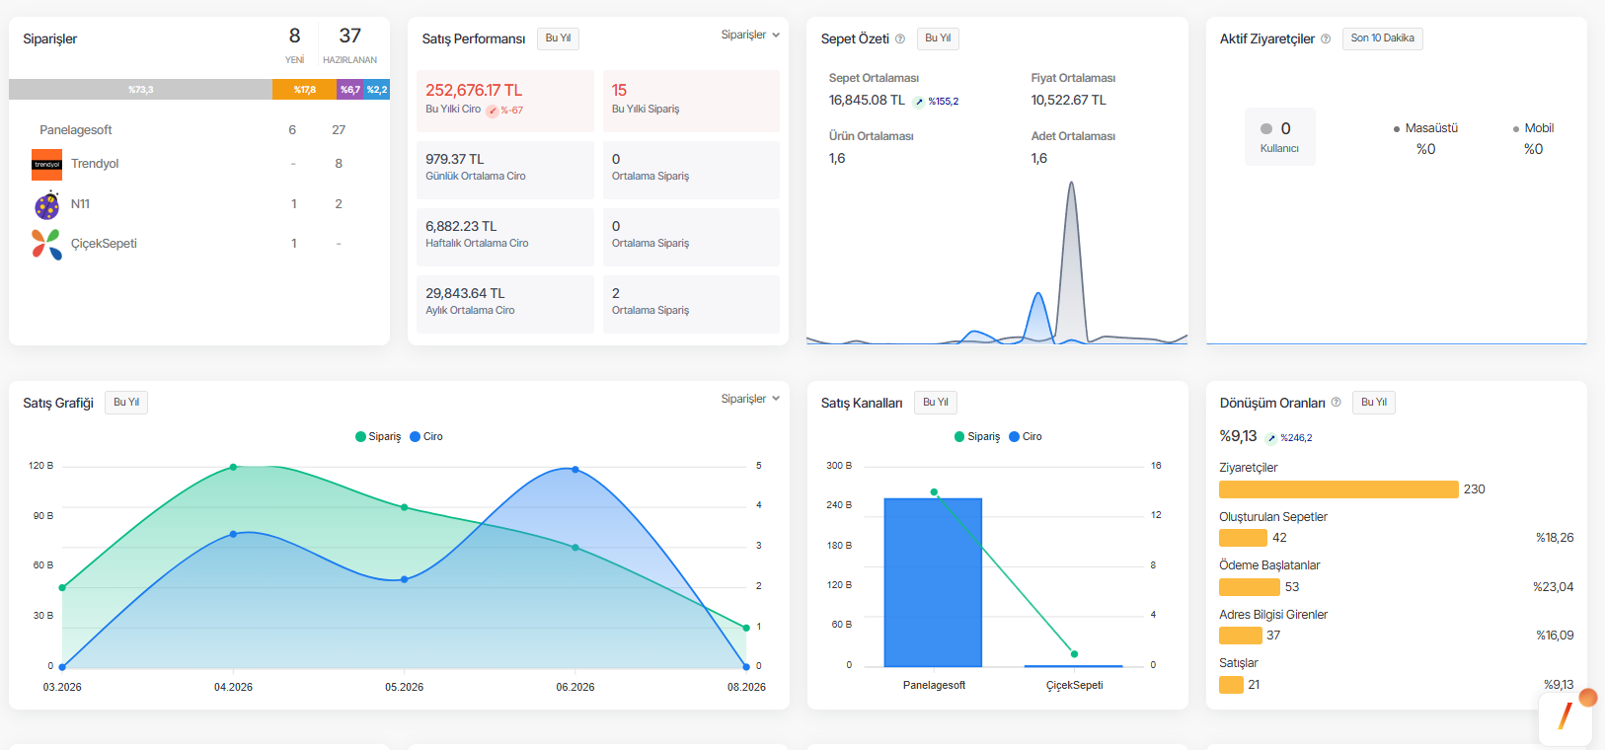
Task: Click the gray %73,3 order status segment
Action: 141,90
